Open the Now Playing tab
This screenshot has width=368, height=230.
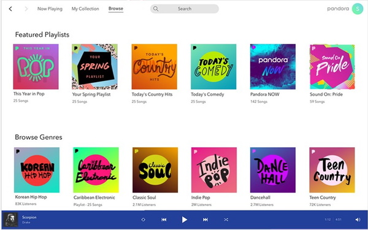[x=50, y=9]
